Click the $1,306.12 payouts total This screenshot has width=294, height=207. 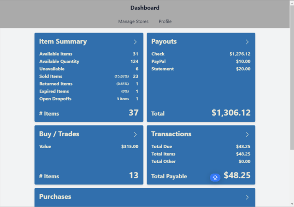pyautogui.click(x=231, y=113)
